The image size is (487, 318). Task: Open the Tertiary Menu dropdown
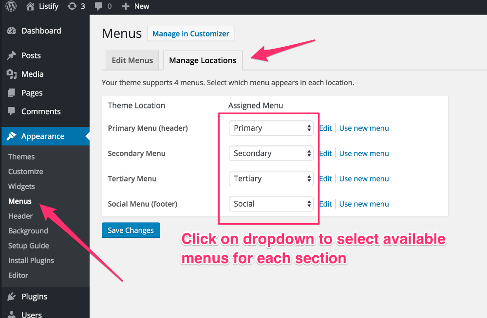(271, 179)
